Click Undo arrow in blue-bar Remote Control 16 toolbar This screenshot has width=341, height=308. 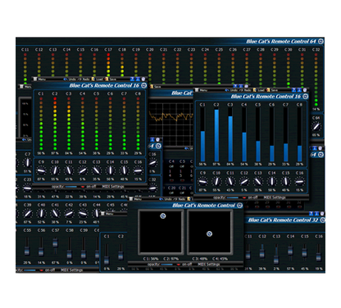tap(227, 90)
